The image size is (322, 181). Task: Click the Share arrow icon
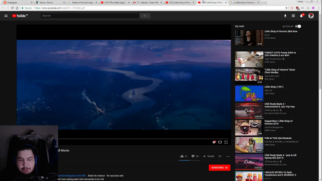[204, 156]
